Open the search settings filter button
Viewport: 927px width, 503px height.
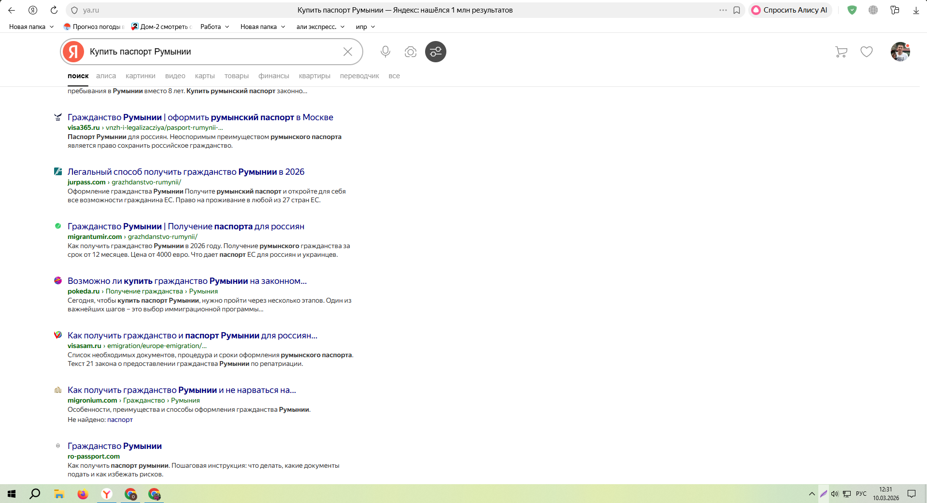[435, 52]
